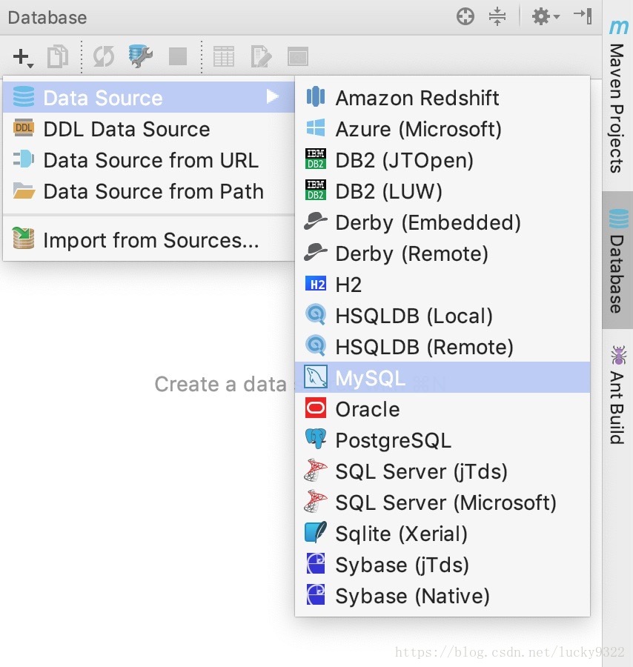The width and height of the screenshot is (633, 667).
Task: Click the Duplicate data source icon
Action: [x=58, y=56]
